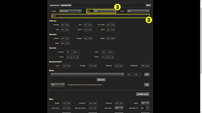
Task: Click the Quality min field
Action: (64, 103)
